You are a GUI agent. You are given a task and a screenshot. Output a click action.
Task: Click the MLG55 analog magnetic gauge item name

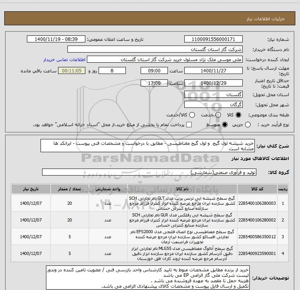tap(182, 253)
